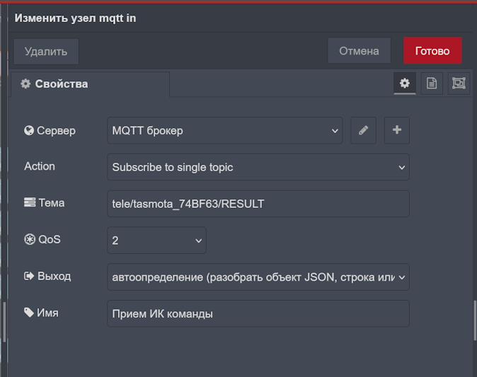Click the Имя label text

(x=47, y=313)
